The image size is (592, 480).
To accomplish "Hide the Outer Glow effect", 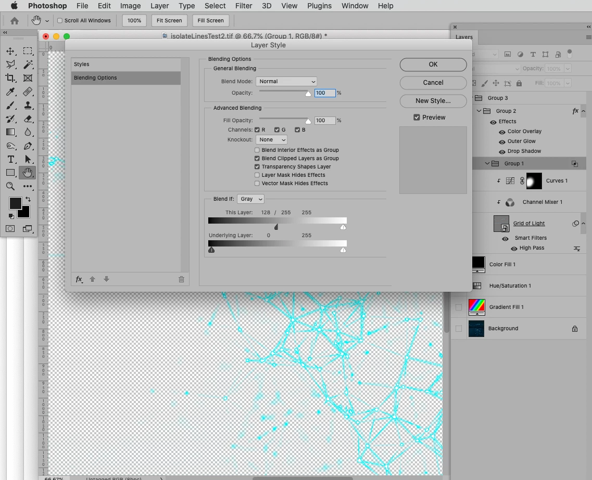I will click(x=502, y=142).
